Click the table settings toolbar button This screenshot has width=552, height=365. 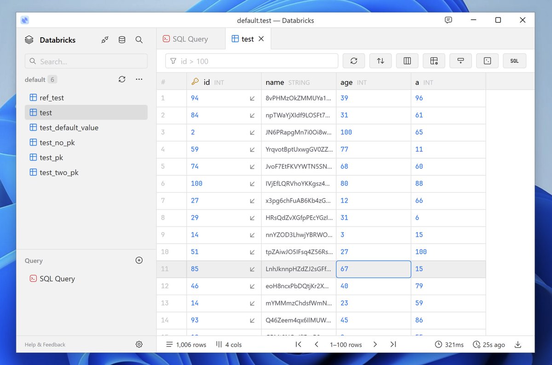(x=434, y=61)
